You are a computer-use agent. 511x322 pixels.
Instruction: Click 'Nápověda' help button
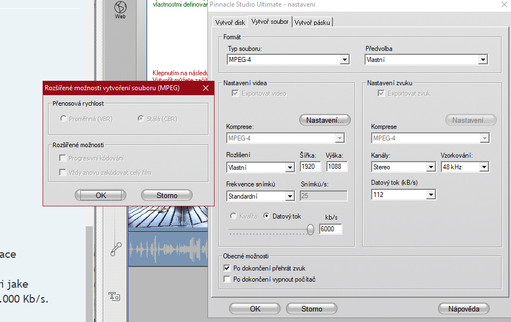click(x=463, y=309)
